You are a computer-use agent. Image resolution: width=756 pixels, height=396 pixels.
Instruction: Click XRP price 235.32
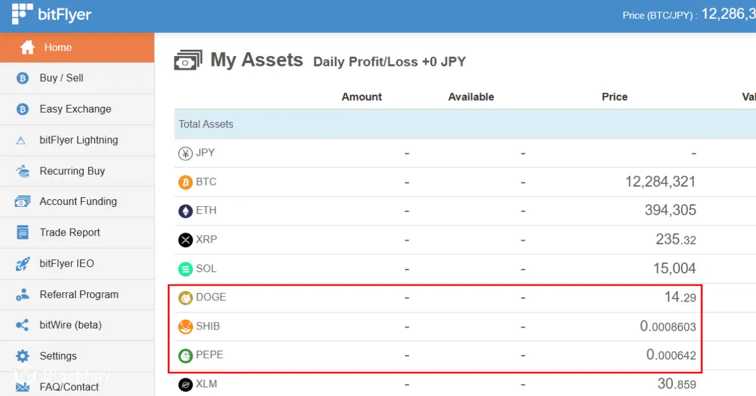(675, 239)
